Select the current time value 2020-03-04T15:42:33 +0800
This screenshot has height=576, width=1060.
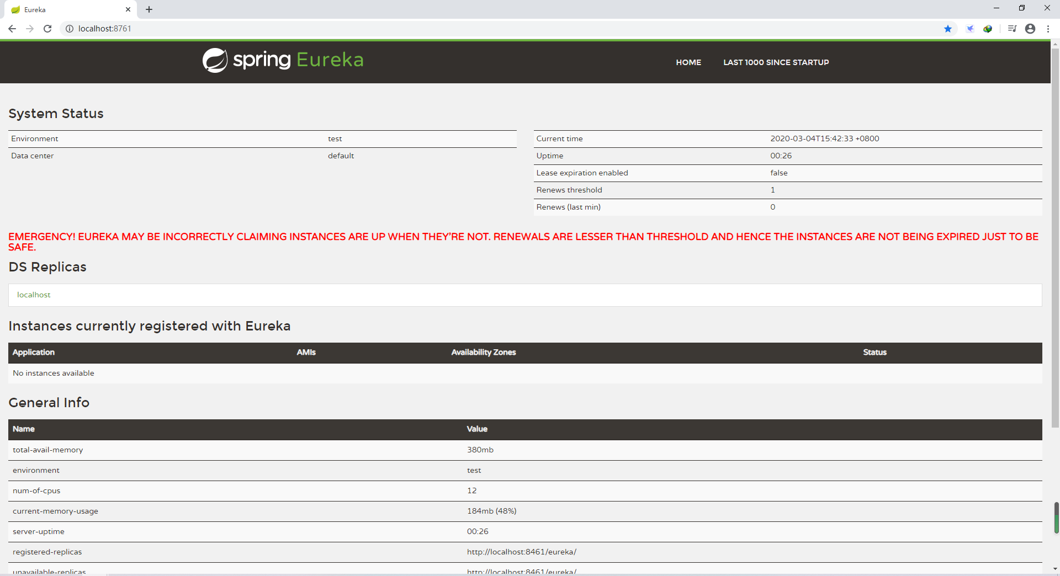[x=825, y=138]
